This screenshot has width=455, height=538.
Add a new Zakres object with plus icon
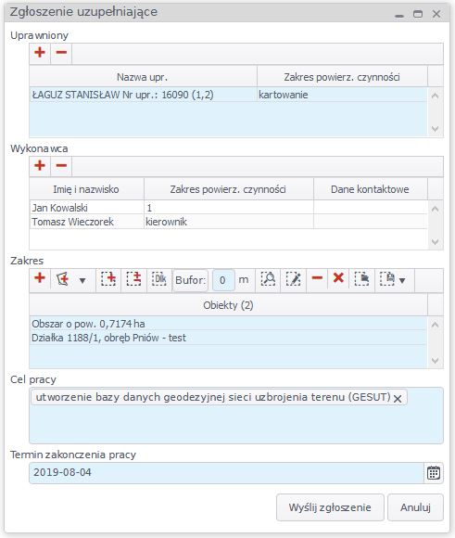(40, 278)
